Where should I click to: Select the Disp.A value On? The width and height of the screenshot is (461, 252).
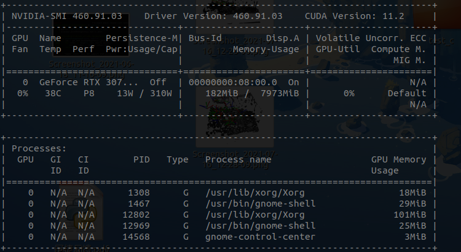(293, 82)
